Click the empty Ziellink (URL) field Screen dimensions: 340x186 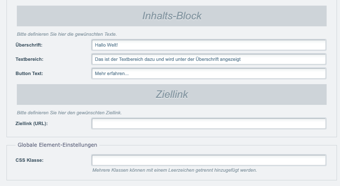click(208, 123)
